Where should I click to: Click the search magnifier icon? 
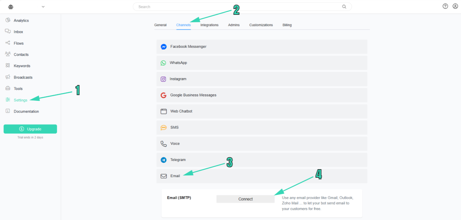[344, 7]
